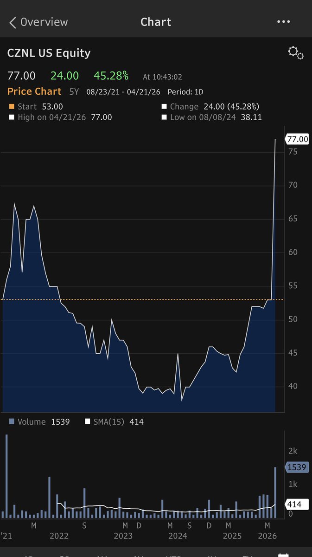The height and width of the screenshot is (557, 312).
Task: Tap the Price Chart label
Action: (x=34, y=91)
